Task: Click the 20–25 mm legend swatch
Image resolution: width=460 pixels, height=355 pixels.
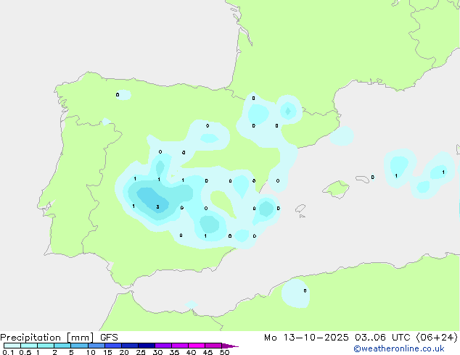Action: tap(130, 346)
